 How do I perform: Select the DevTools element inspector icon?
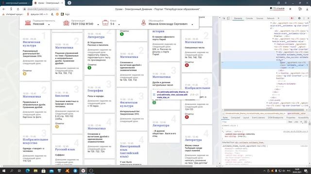(224, 18)
